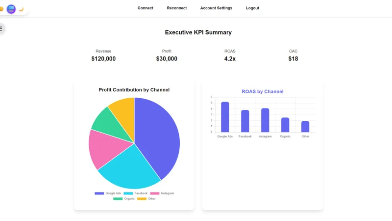This screenshot has height=221, width=392.
Task: Click Logout in the navigation
Action: [x=252, y=8]
